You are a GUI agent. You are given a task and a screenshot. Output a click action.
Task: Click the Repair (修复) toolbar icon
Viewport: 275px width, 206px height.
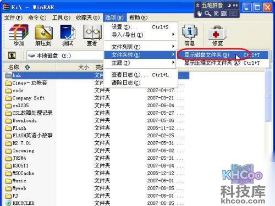coord(217,33)
